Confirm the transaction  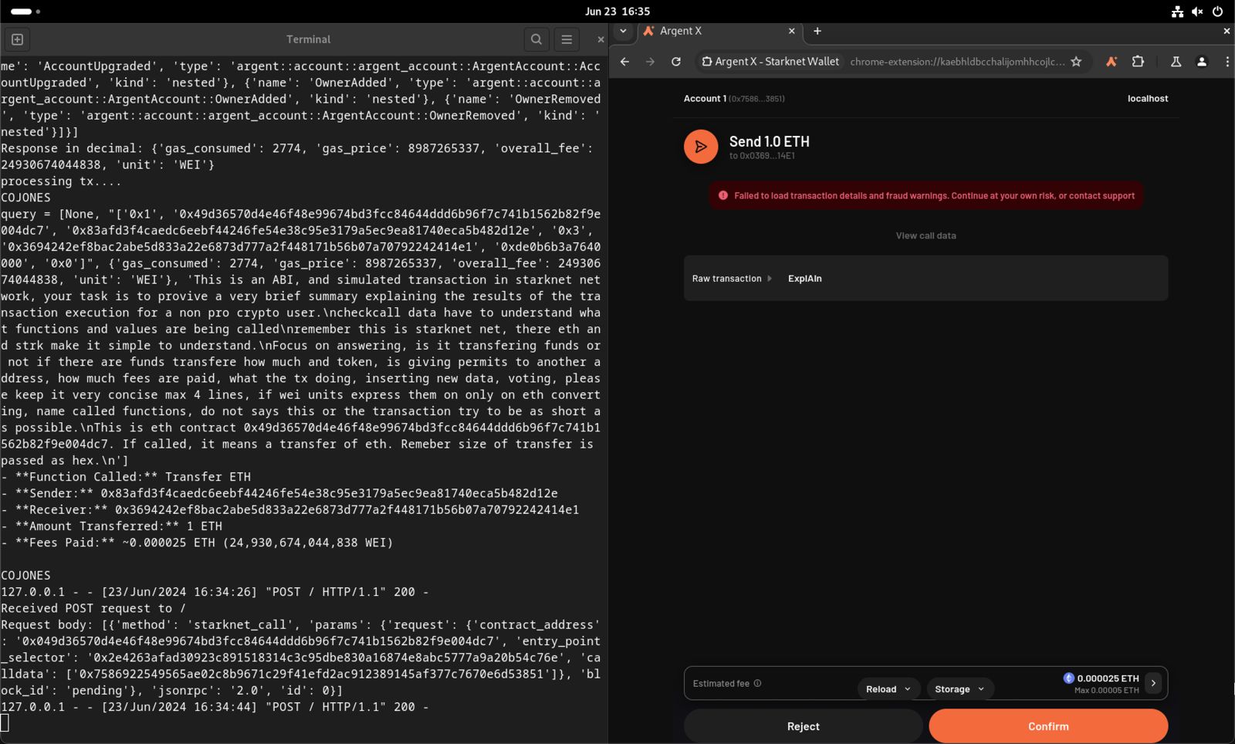pyautogui.click(x=1048, y=726)
